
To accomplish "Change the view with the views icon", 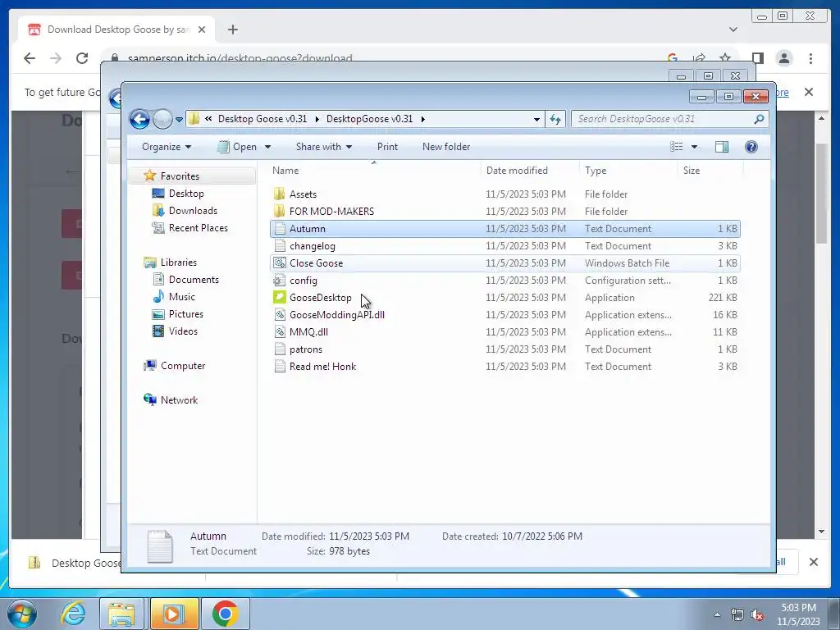I will pyautogui.click(x=677, y=147).
